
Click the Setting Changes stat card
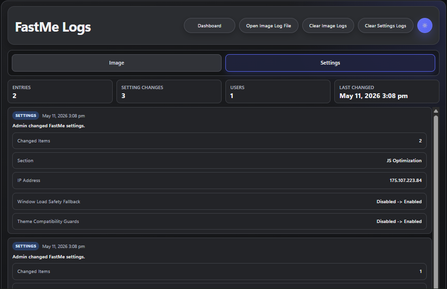169,91
